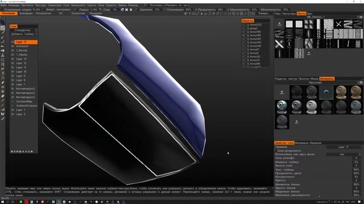The width and height of the screenshot is (364, 204).
Task: Show the AmbientOcclusion layer
Action: 13,106
